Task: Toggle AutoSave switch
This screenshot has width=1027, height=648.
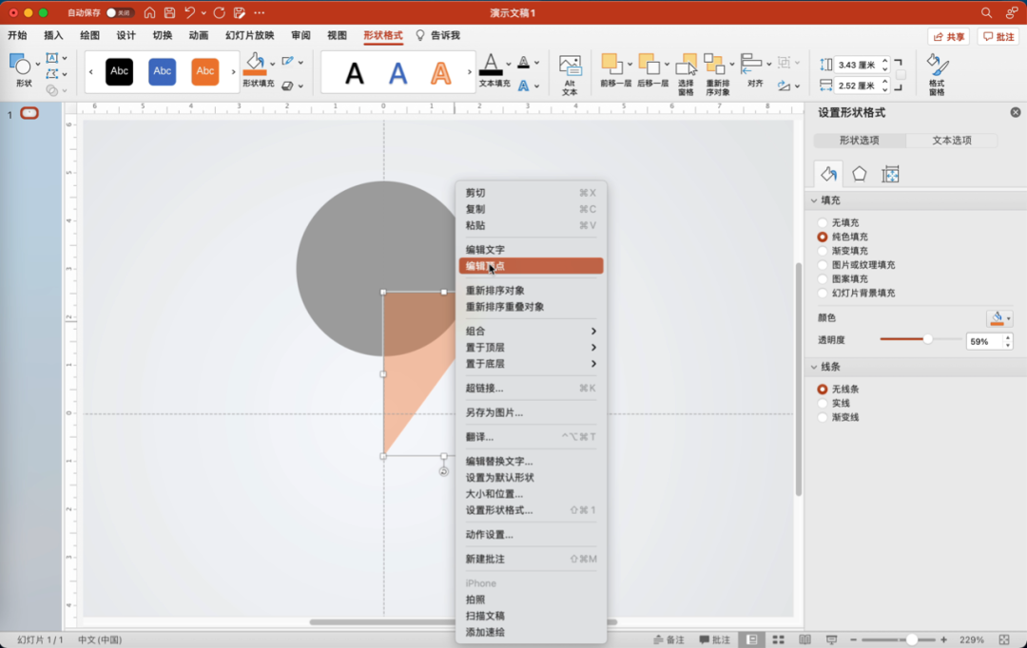Action: [x=119, y=12]
